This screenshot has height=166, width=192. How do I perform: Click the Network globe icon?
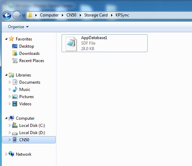tap(11, 154)
